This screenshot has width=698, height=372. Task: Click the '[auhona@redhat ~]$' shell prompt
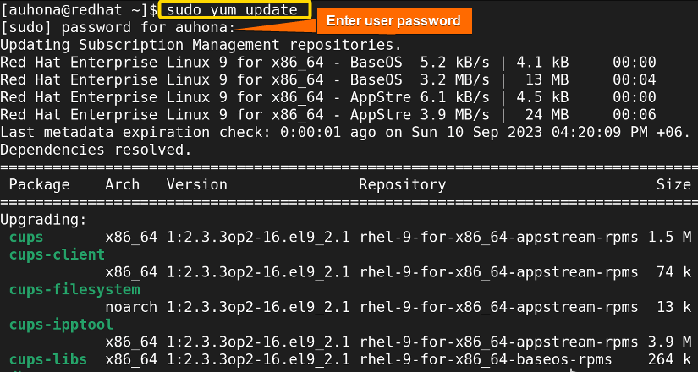(x=79, y=10)
